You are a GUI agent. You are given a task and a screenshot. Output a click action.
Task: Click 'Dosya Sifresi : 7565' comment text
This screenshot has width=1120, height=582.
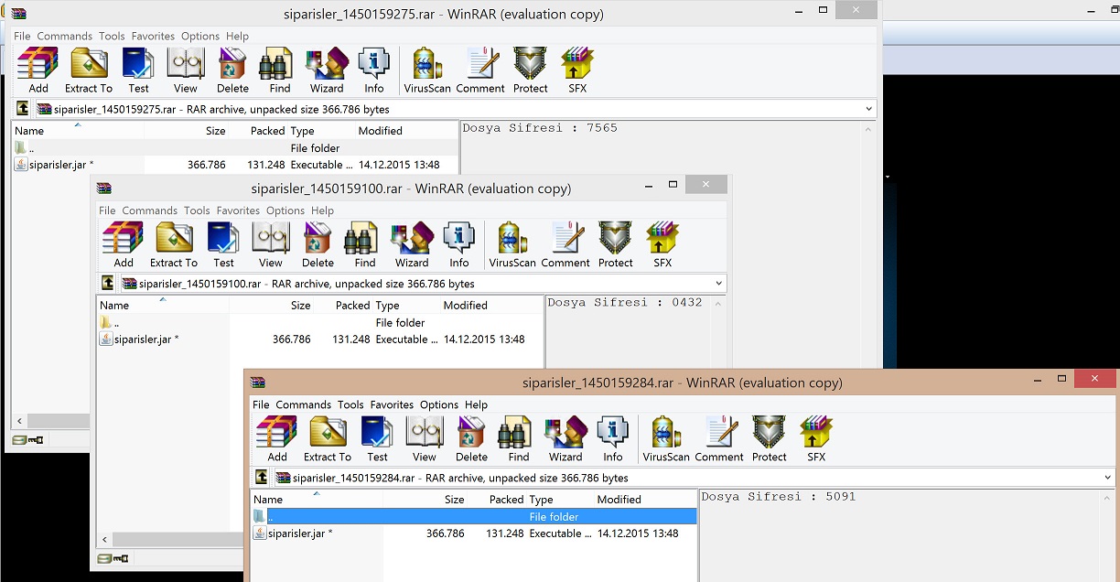[540, 127]
